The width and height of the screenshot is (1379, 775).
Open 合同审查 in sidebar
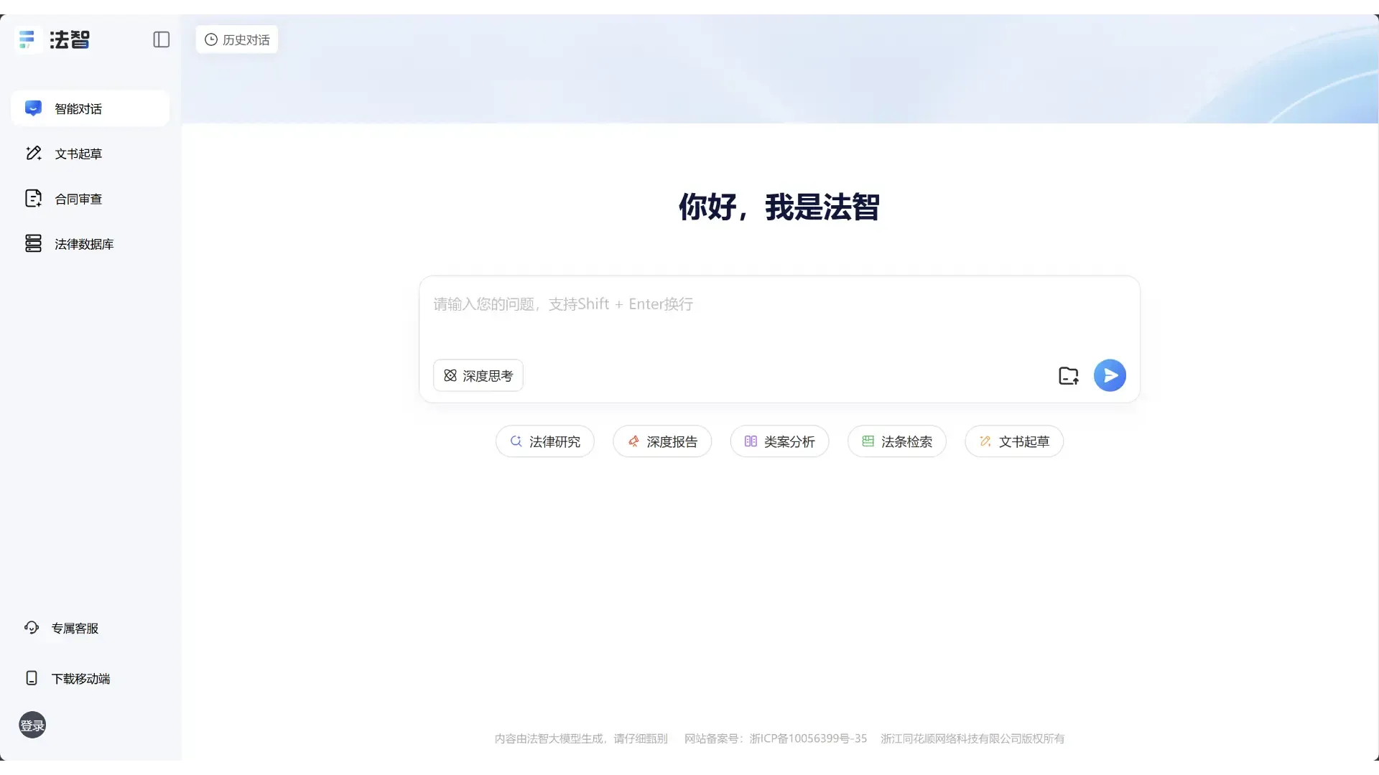(90, 199)
